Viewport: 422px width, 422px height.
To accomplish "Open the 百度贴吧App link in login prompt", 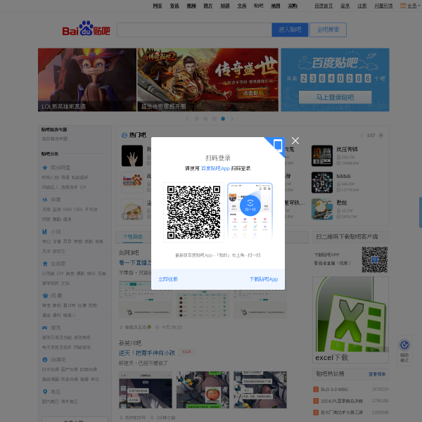I will 215,169.
